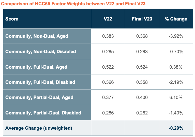Select the -0.29% average change cell
195x137 pixels.
coord(176,128)
